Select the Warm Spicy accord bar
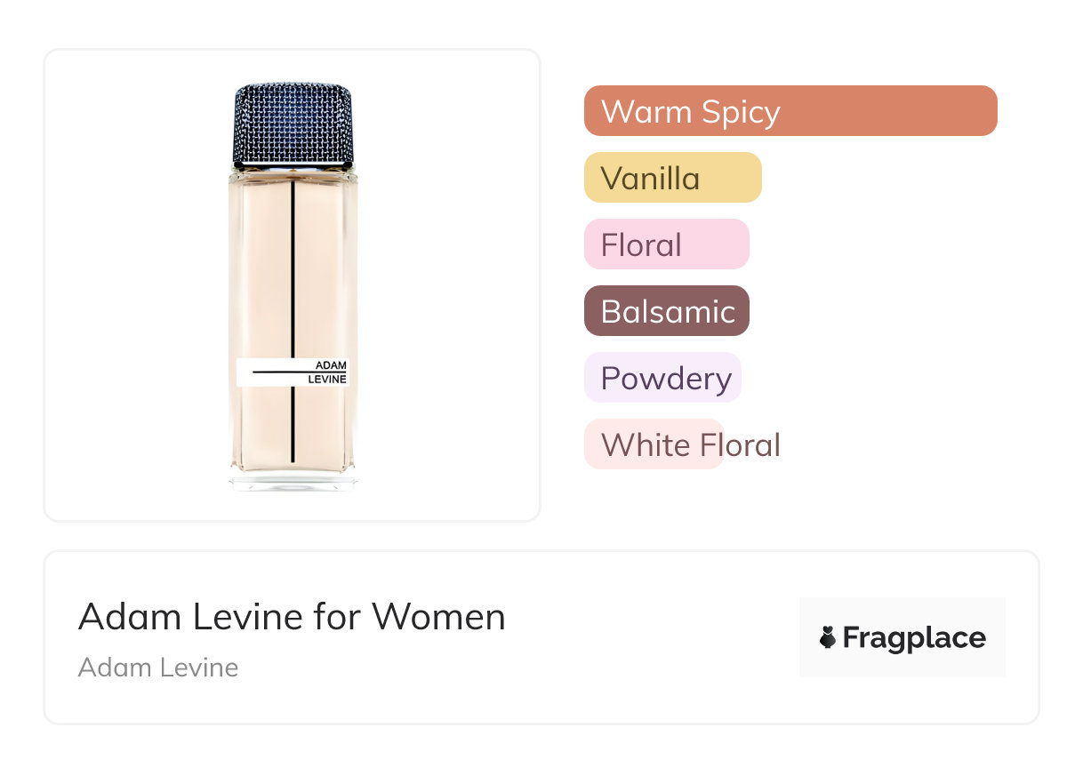Screen dimensions: 1083x768 click(x=790, y=111)
